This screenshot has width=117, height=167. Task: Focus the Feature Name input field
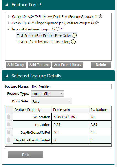(71, 86)
